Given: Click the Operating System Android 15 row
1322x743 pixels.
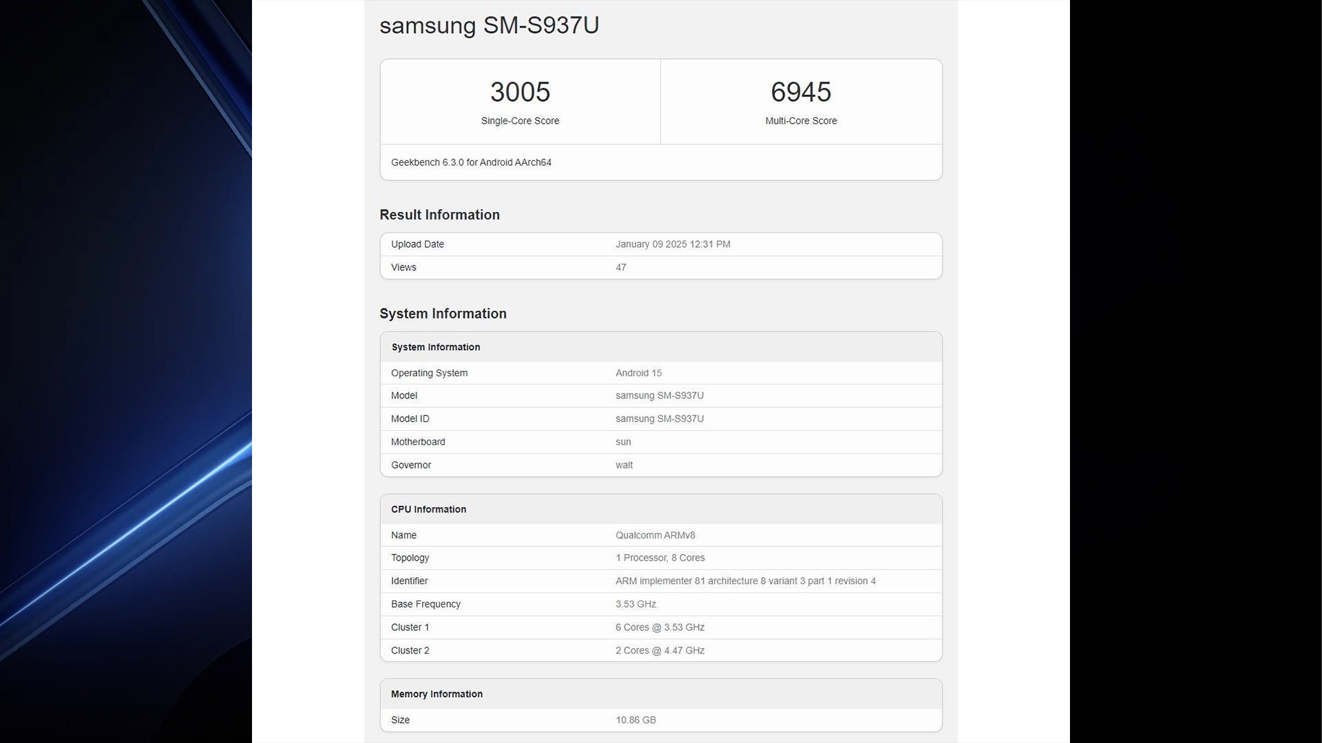Looking at the screenshot, I should [660, 372].
